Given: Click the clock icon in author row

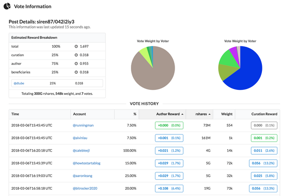Looking at the screenshot, I should [76, 64].
